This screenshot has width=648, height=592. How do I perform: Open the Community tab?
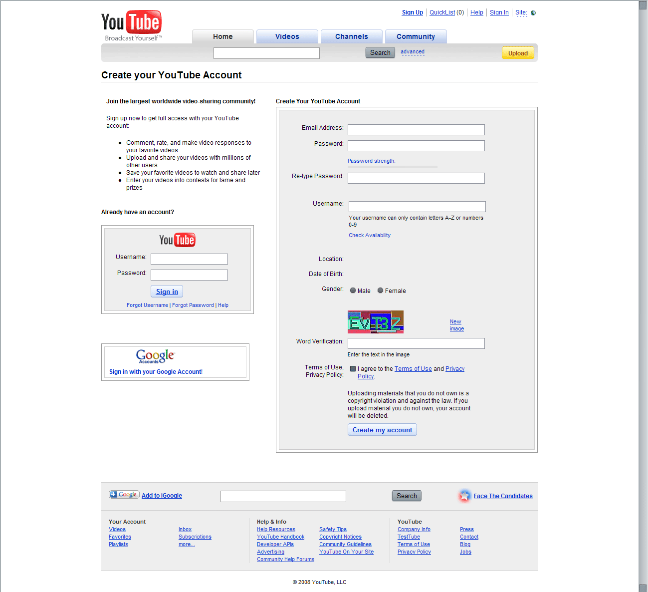pyautogui.click(x=416, y=36)
